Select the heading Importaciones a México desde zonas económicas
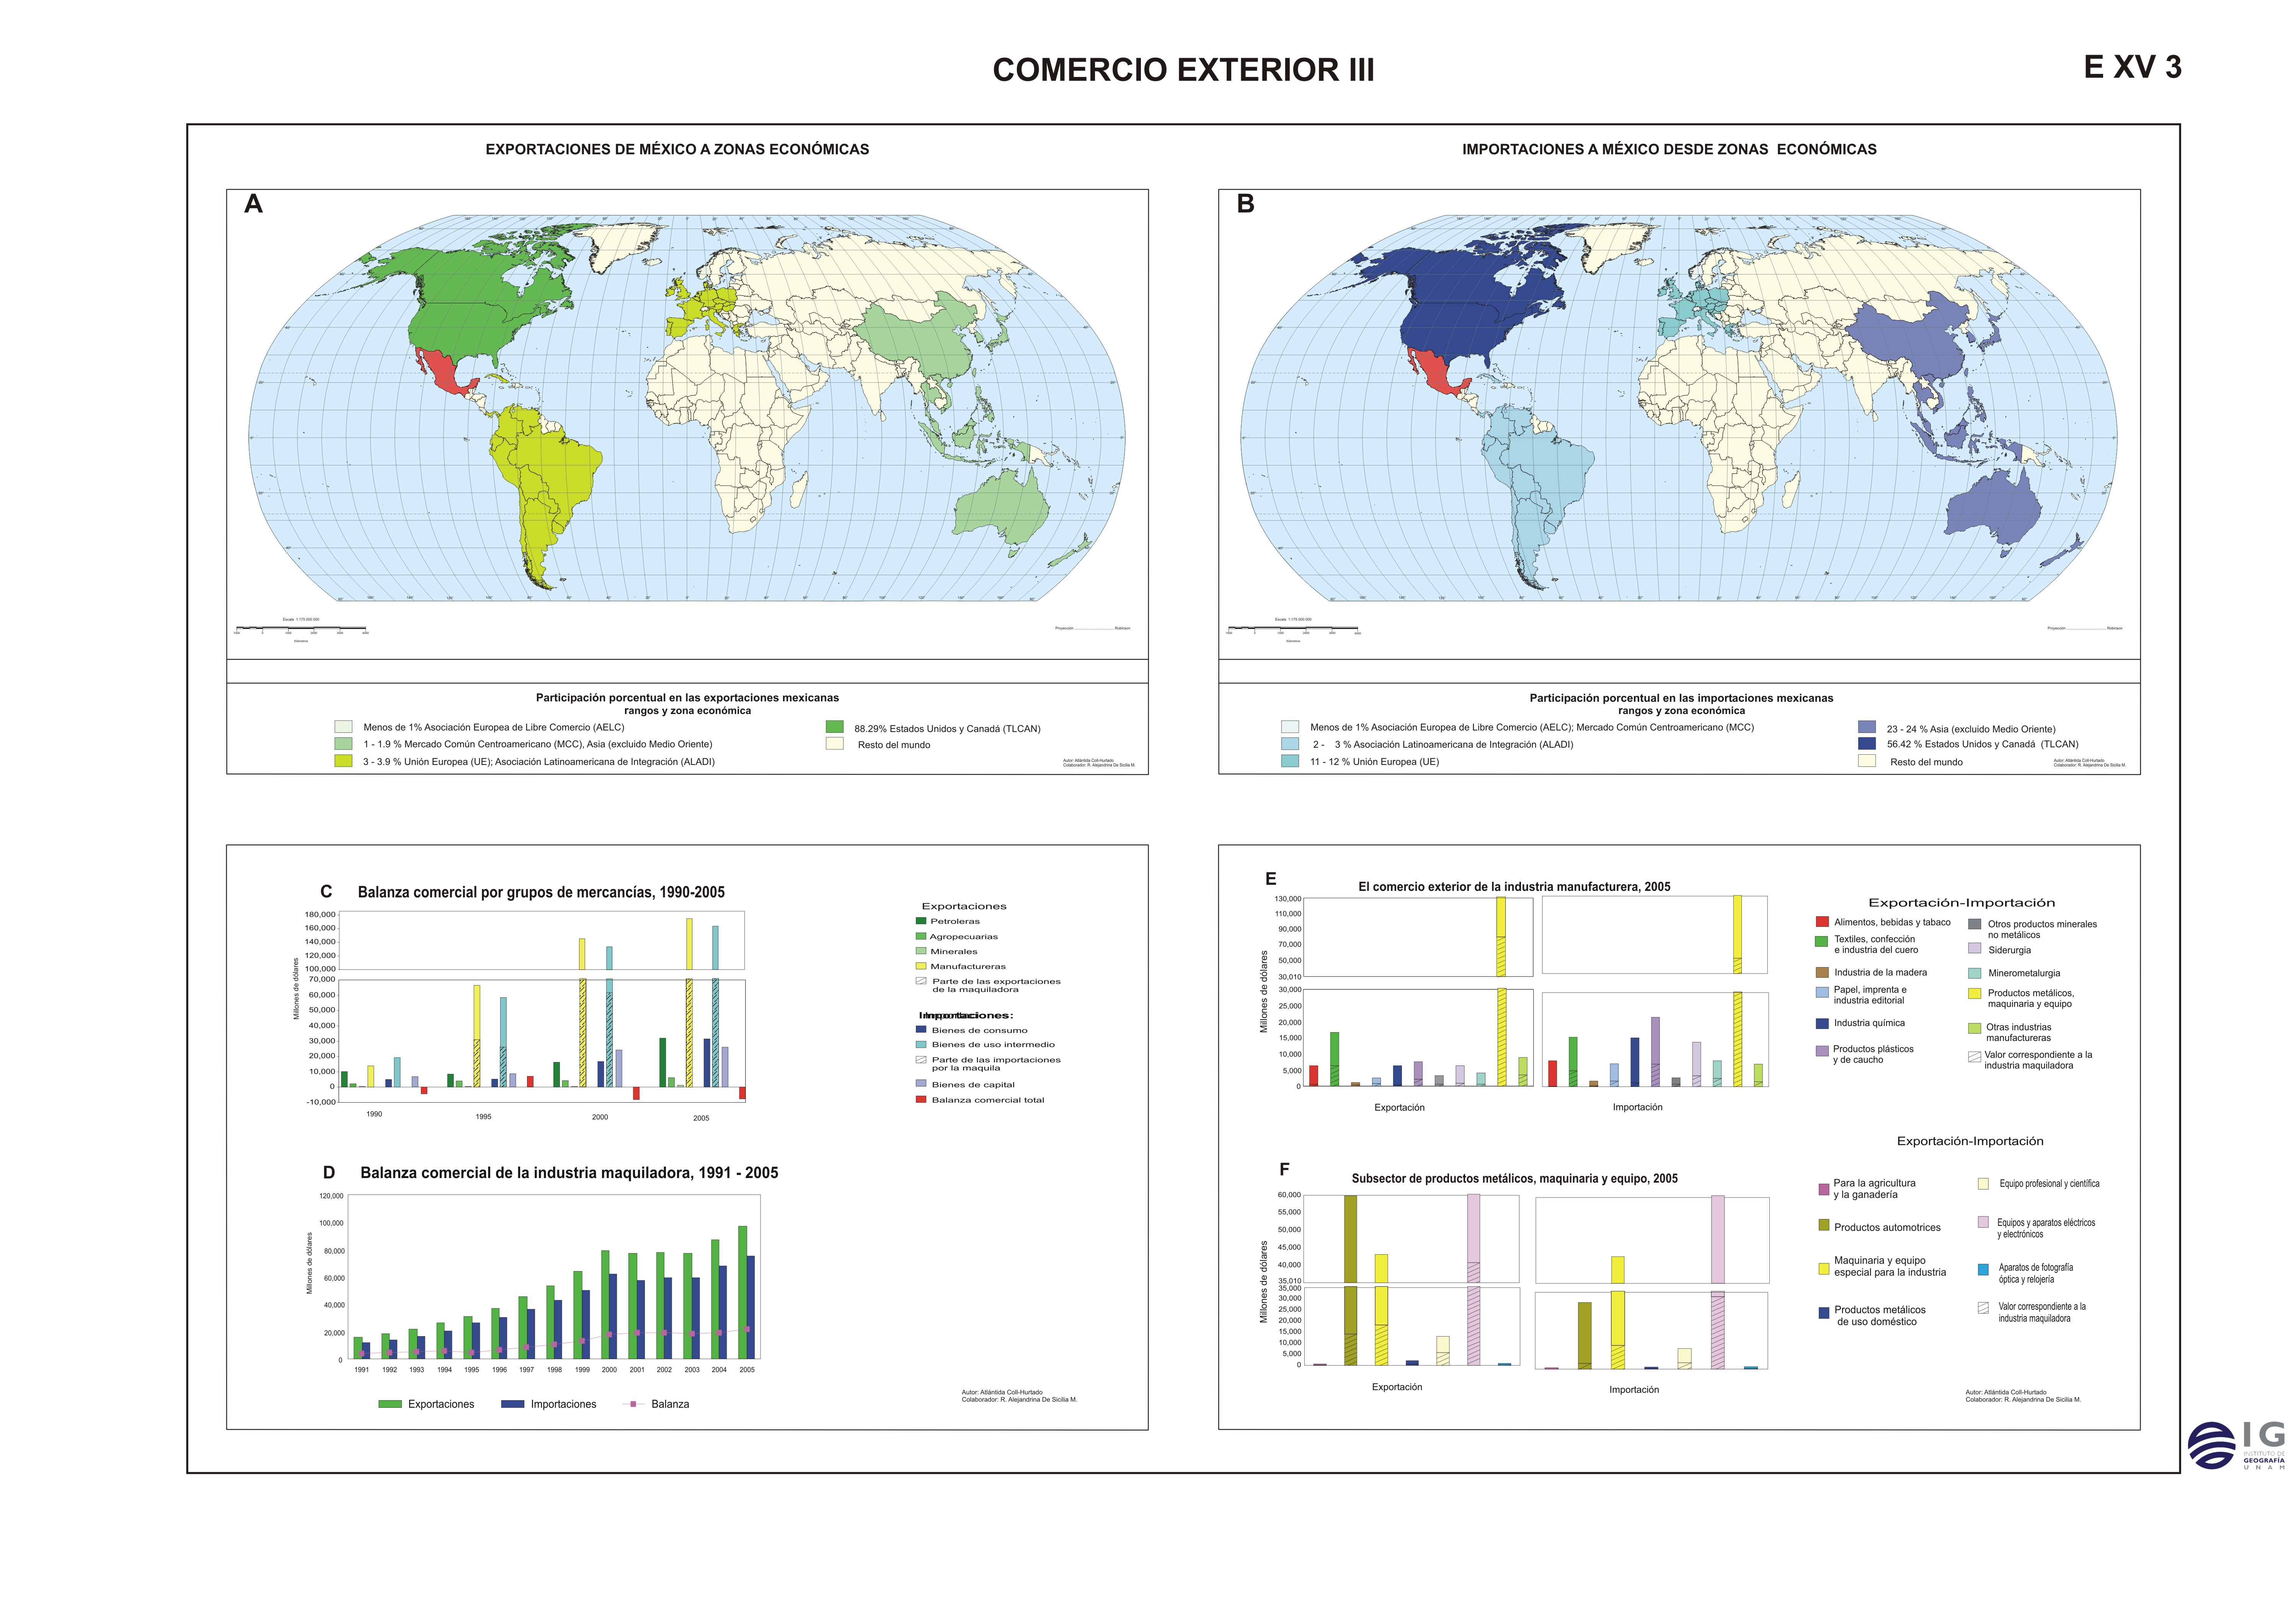The height and width of the screenshot is (1621, 2296). coord(1669,149)
